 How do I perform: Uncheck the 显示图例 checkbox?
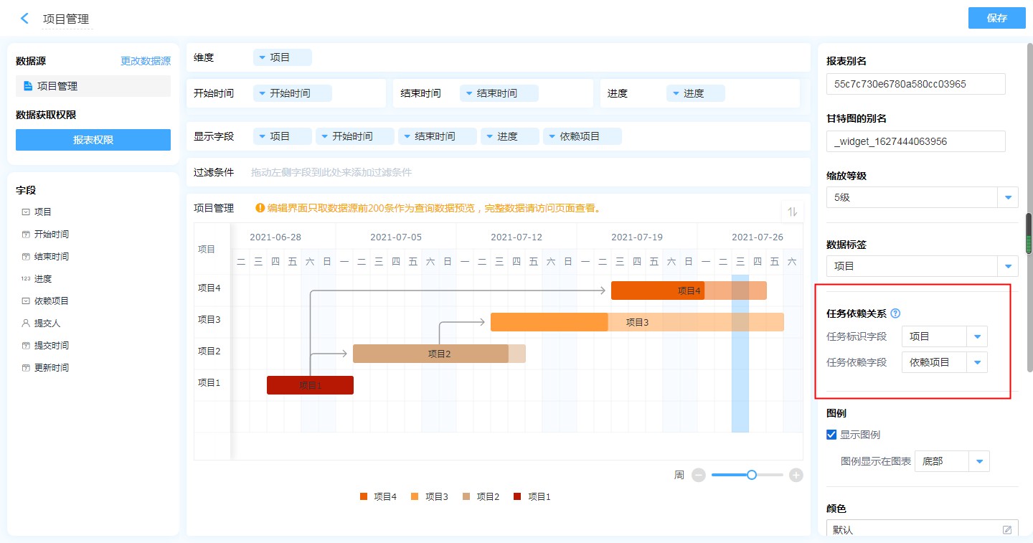tap(831, 435)
